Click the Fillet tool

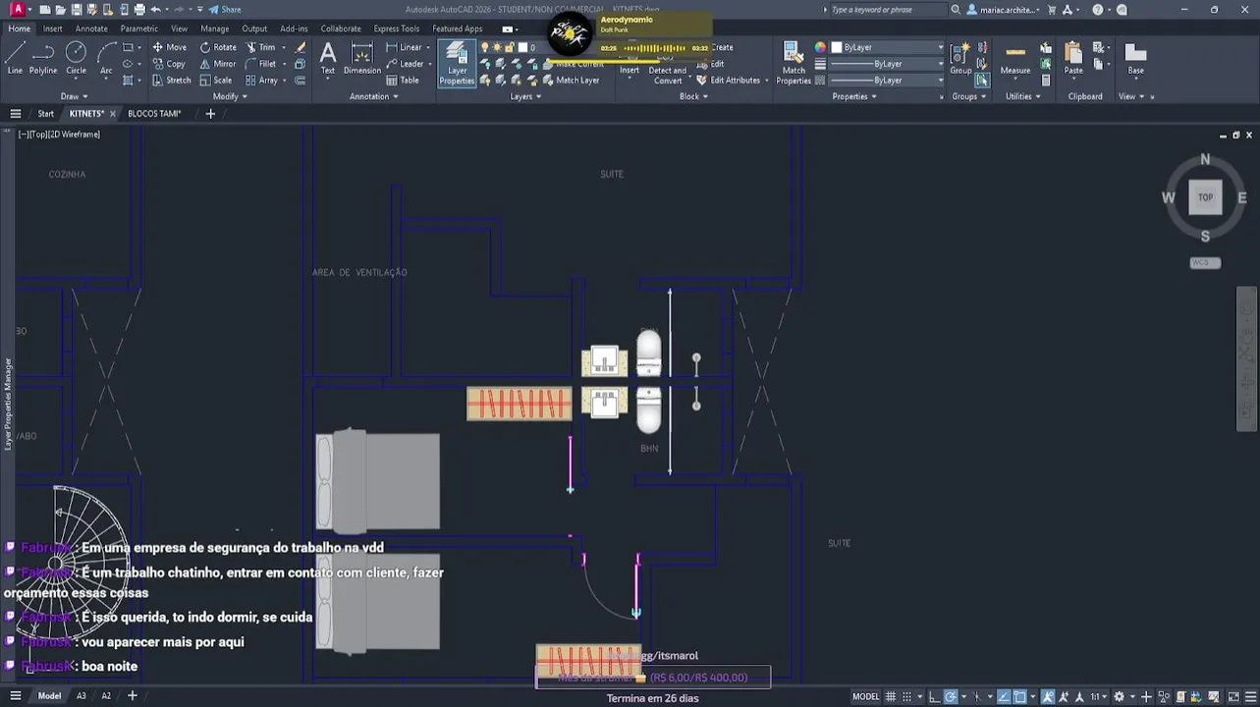coord(261,64)
